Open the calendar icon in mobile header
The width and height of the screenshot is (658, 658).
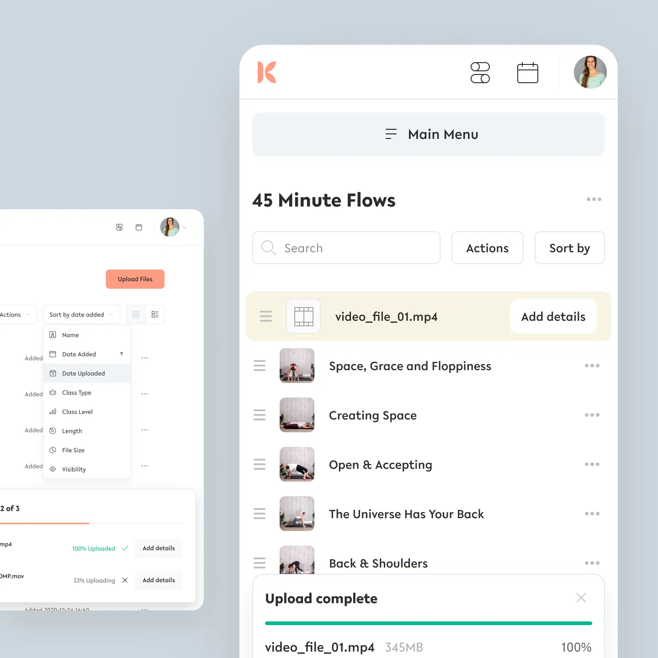tap(527, 73)
